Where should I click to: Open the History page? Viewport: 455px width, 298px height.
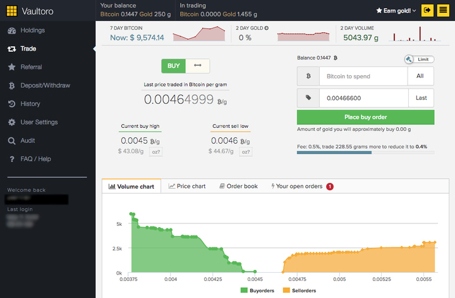coord(30,104)
